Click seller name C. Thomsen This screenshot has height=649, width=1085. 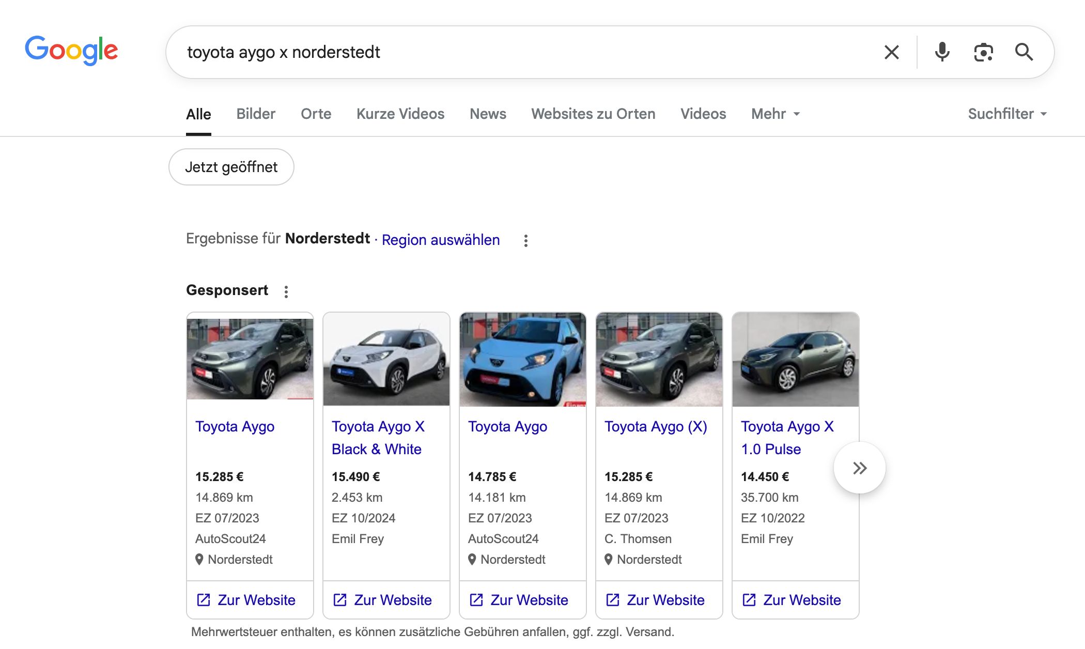click(x=638, y=539)
